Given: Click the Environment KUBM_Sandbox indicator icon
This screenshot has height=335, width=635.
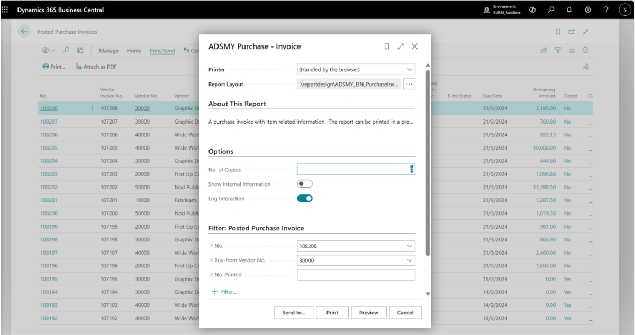Looking at the screenshot, I should (x=486, y=10).
